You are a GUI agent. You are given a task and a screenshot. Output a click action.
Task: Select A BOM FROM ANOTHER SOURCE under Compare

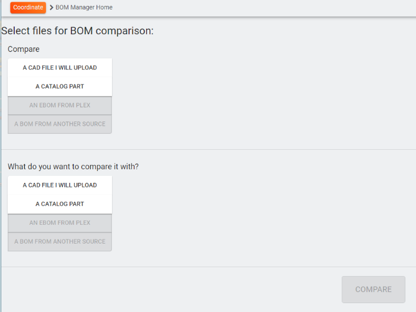[x=60, y=124]
